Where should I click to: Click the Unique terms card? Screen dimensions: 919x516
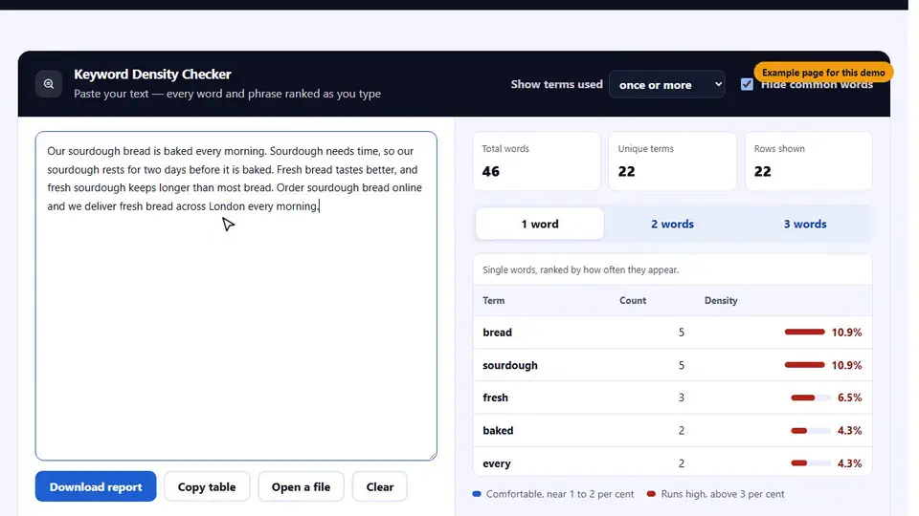pos(672,161)
